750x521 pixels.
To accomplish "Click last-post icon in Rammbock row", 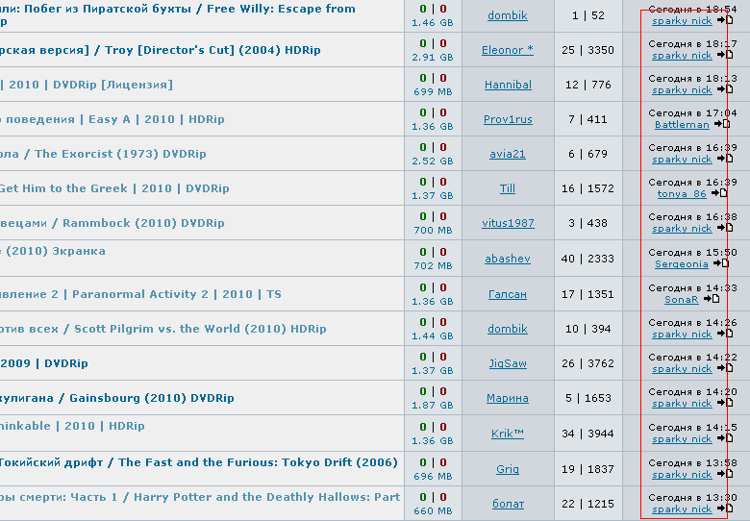I will point(726,229).
